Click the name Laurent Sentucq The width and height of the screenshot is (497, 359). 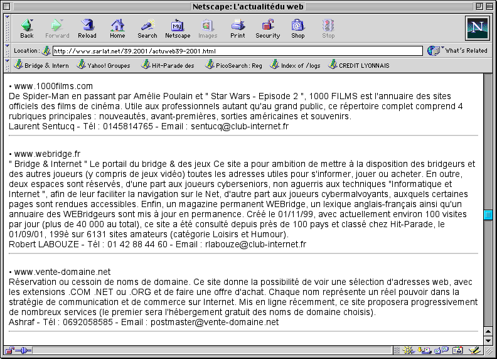41,126
